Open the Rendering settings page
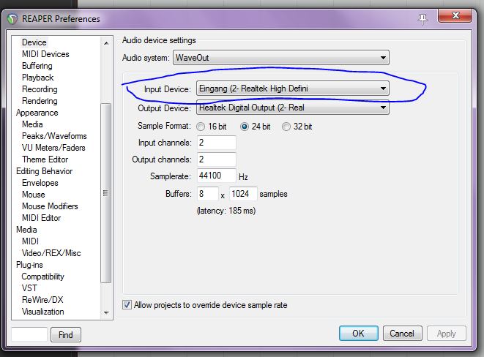Screen dimensions: 484x357 40,101
